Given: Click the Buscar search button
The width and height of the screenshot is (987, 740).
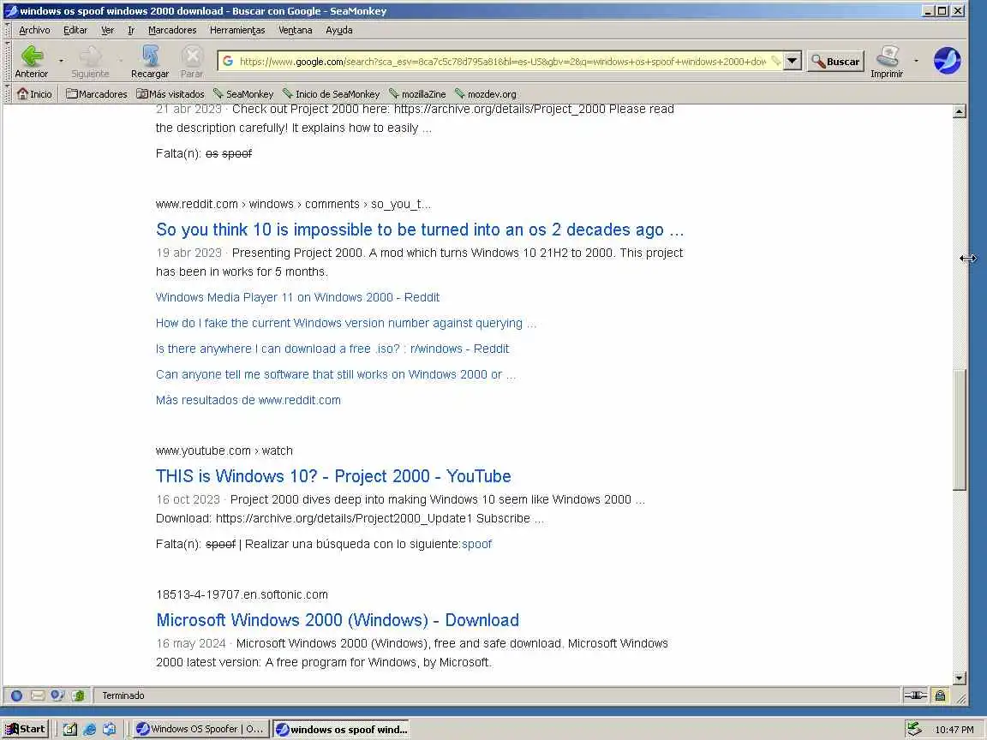Looking at the screenshot, I should [836, 61].
